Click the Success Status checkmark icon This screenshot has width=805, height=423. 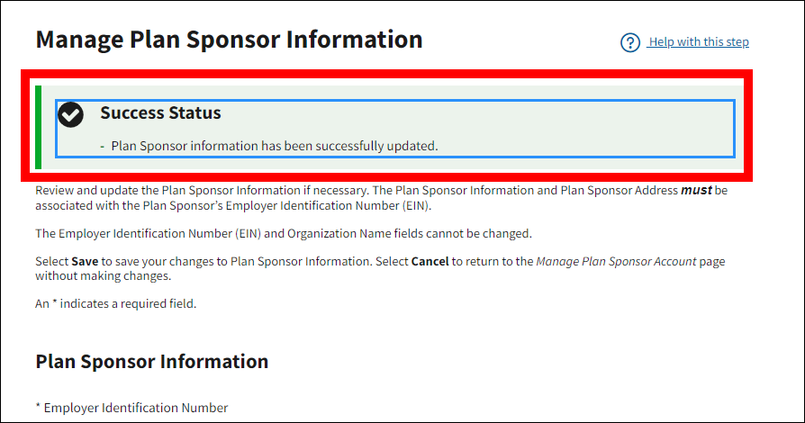pos(70,114)
